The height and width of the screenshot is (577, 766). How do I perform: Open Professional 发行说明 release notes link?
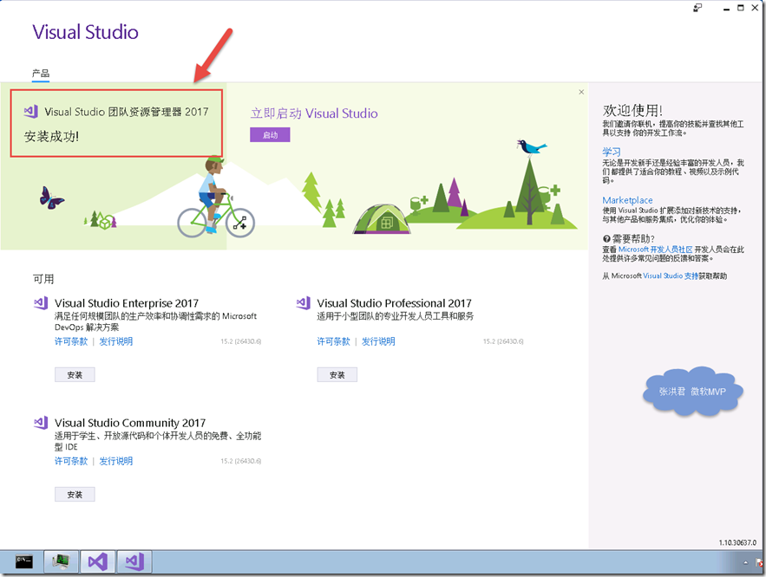click(x=378, y=341)
